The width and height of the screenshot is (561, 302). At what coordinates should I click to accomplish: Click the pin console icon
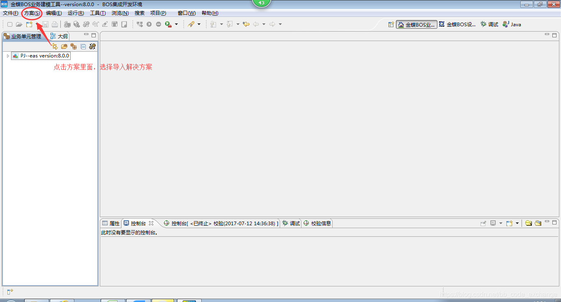coord(483,223)
